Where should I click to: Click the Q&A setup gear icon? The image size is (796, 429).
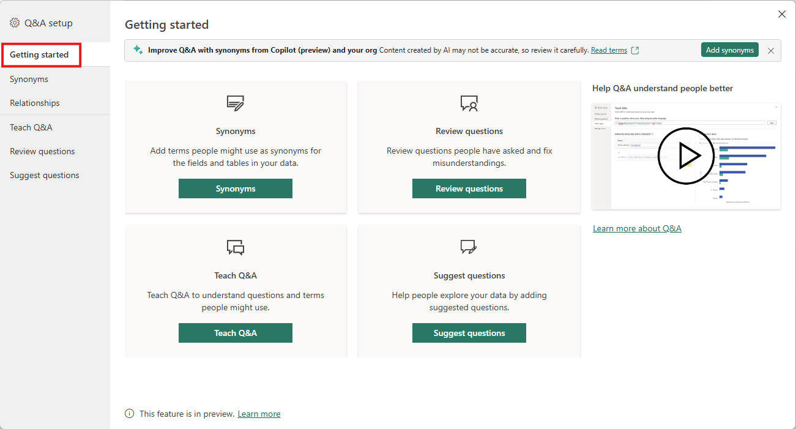pyautogui.click(x=15, y=23)
